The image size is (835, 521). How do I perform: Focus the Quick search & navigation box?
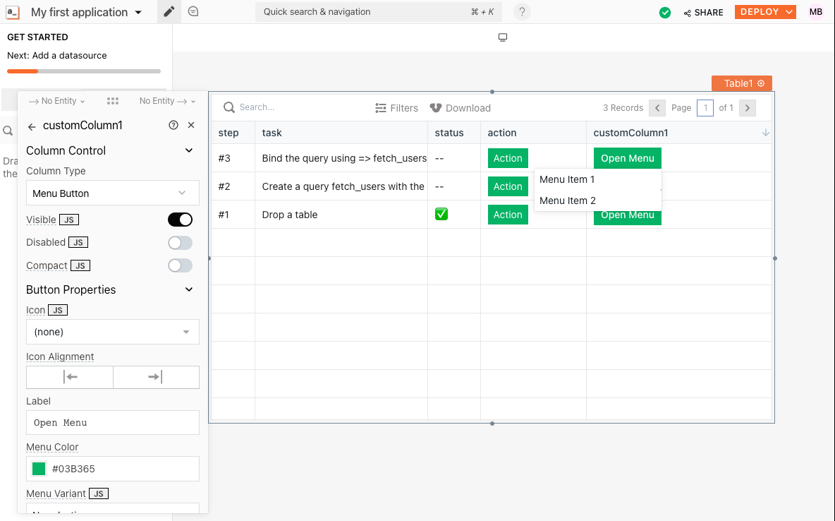tap(379, 12)
